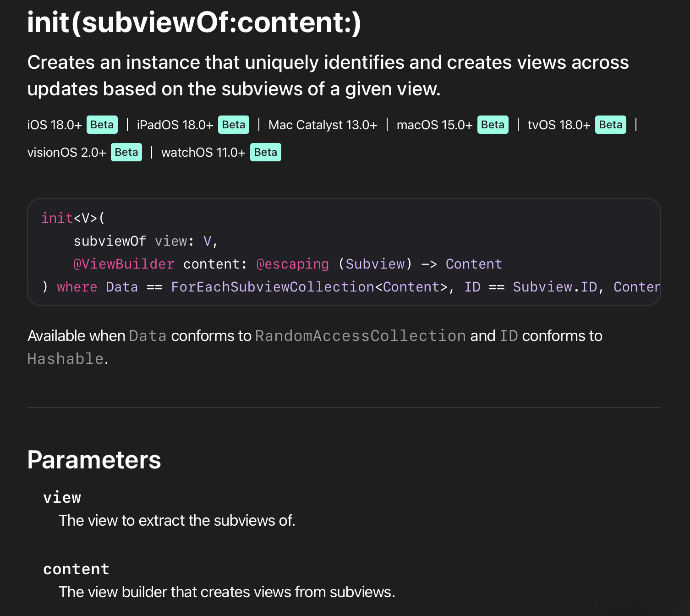Click the Beta badge next to tvOS 18.0+
The width and height of the screenshot is (690, 616).
tap(611, 125)
